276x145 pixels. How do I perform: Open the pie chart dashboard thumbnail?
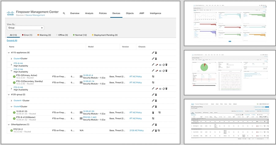pyautogui.click(x=229, y=72)
